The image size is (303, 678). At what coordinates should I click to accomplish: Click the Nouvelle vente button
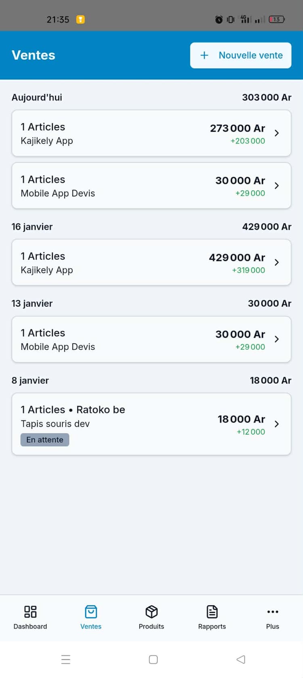(x=241, y=55)
